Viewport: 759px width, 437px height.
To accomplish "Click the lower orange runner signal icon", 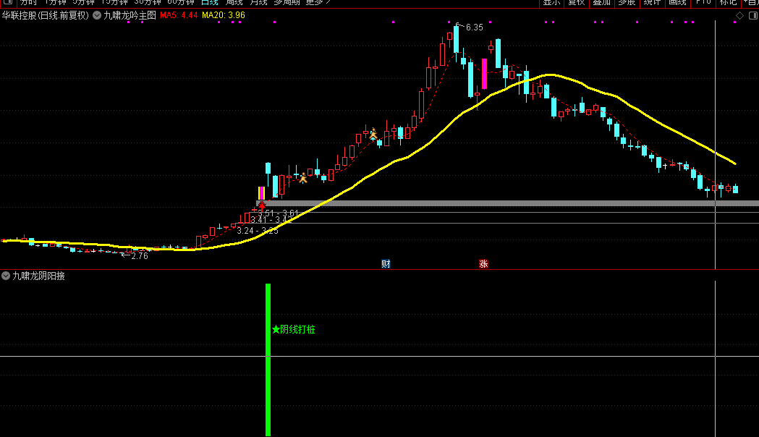I will [x=303, y=178].
